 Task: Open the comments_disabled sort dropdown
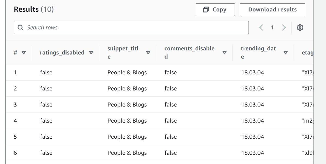[225, 53]
